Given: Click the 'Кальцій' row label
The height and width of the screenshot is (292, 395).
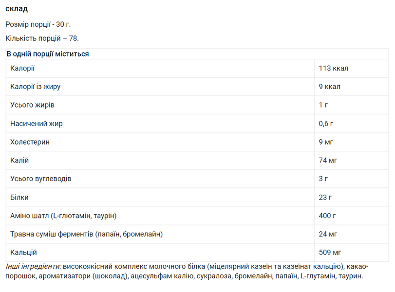Looking at the screenshot, I should tap(23, 253).
